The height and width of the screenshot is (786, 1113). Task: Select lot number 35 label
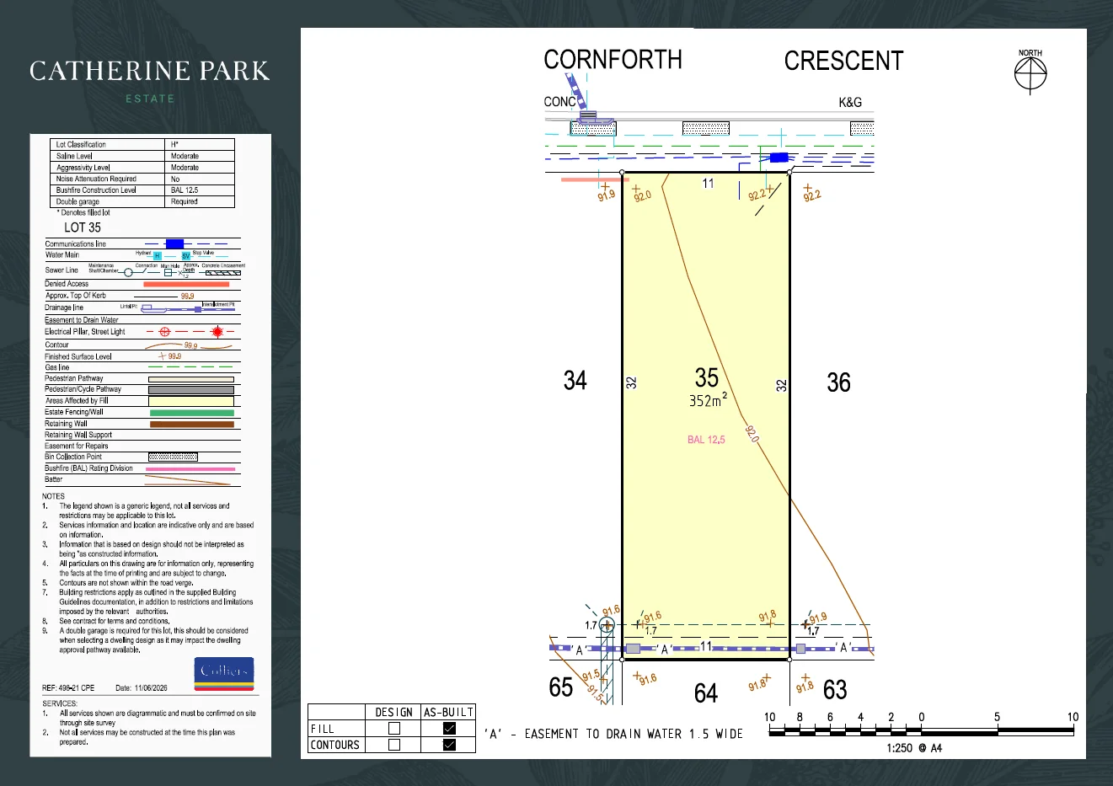click(707, 377)
